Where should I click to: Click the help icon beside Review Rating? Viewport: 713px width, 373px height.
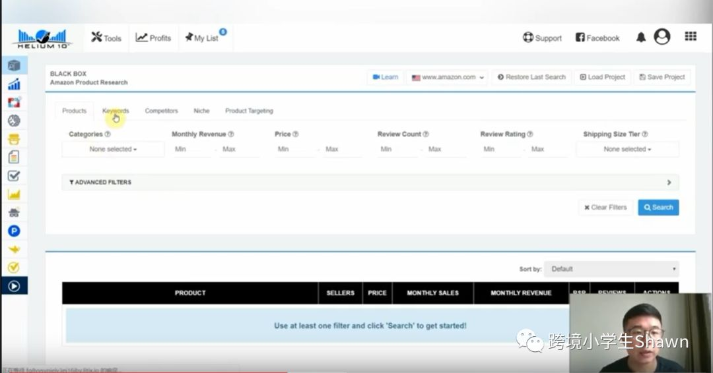pyautogui.click(x=529, y=134)
